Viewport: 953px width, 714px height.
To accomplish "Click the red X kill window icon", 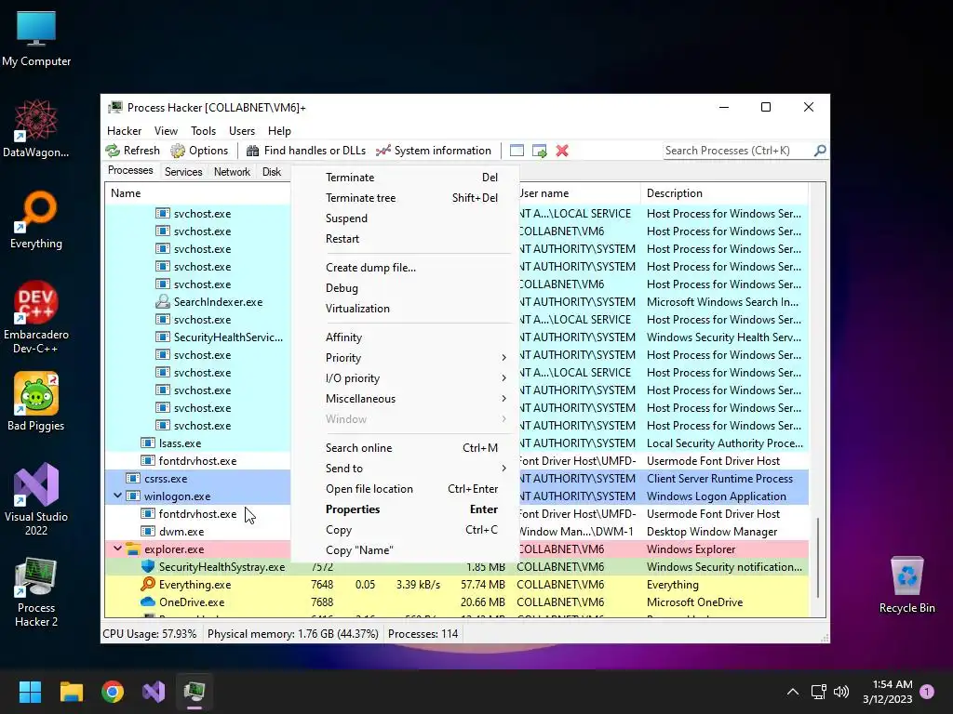I will click(x=562, y=151).
